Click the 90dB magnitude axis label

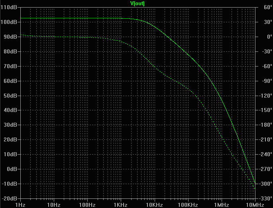(x=10, y=37)
